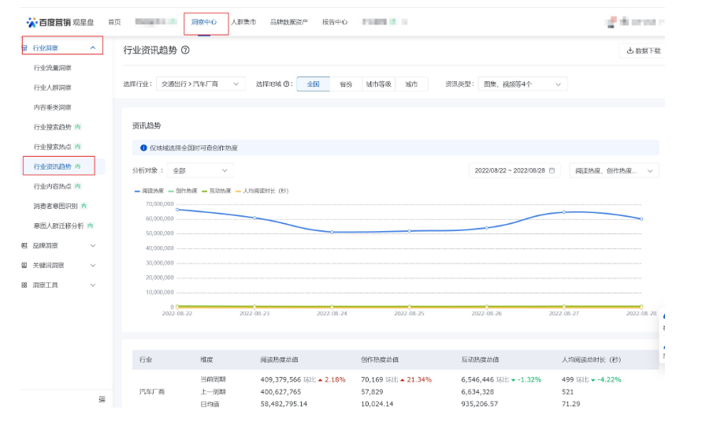Click the value 409,379,566
This screenshot has height=429, width=713.
[280, 379]
